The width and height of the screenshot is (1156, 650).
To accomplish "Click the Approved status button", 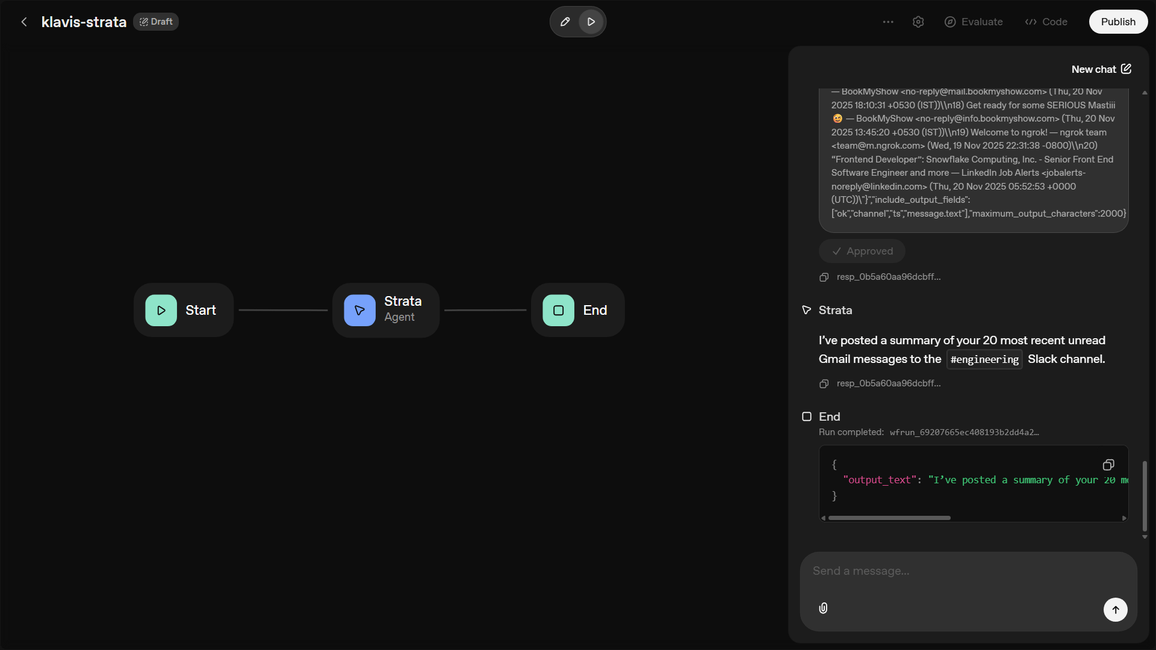I will [862, 250].
